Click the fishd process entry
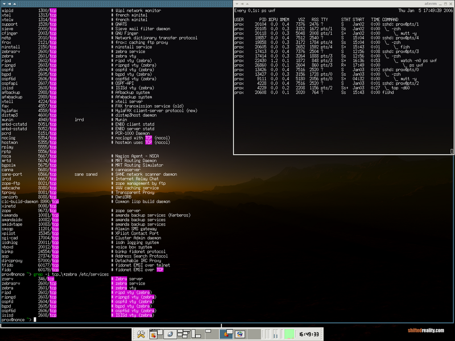This screenshot has width=455, height=341. (x=388, y=93)
